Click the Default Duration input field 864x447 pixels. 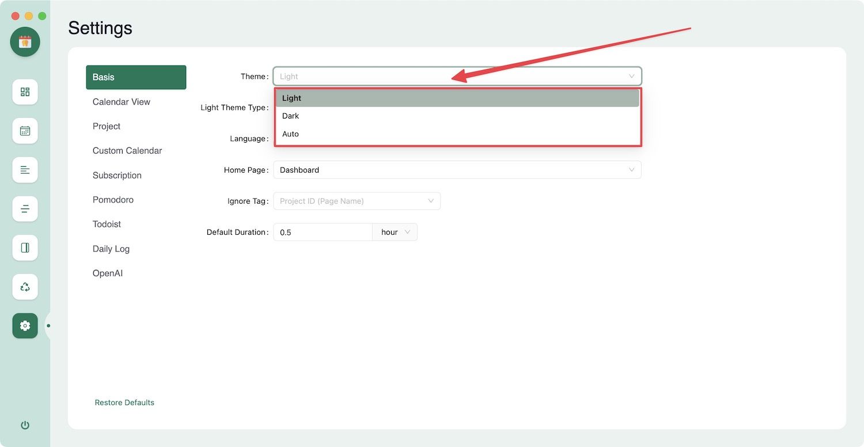coord(323,232)
